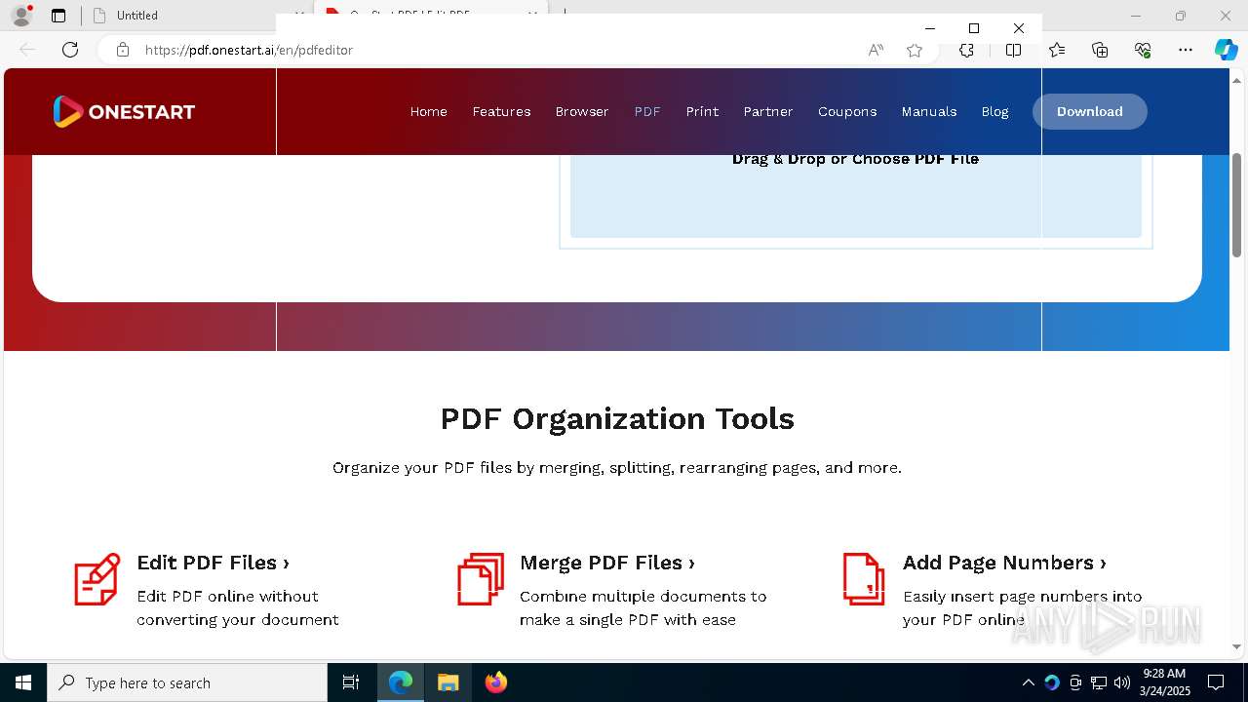
Task: Open File Explorer from the taskbar
Action: 448,682
